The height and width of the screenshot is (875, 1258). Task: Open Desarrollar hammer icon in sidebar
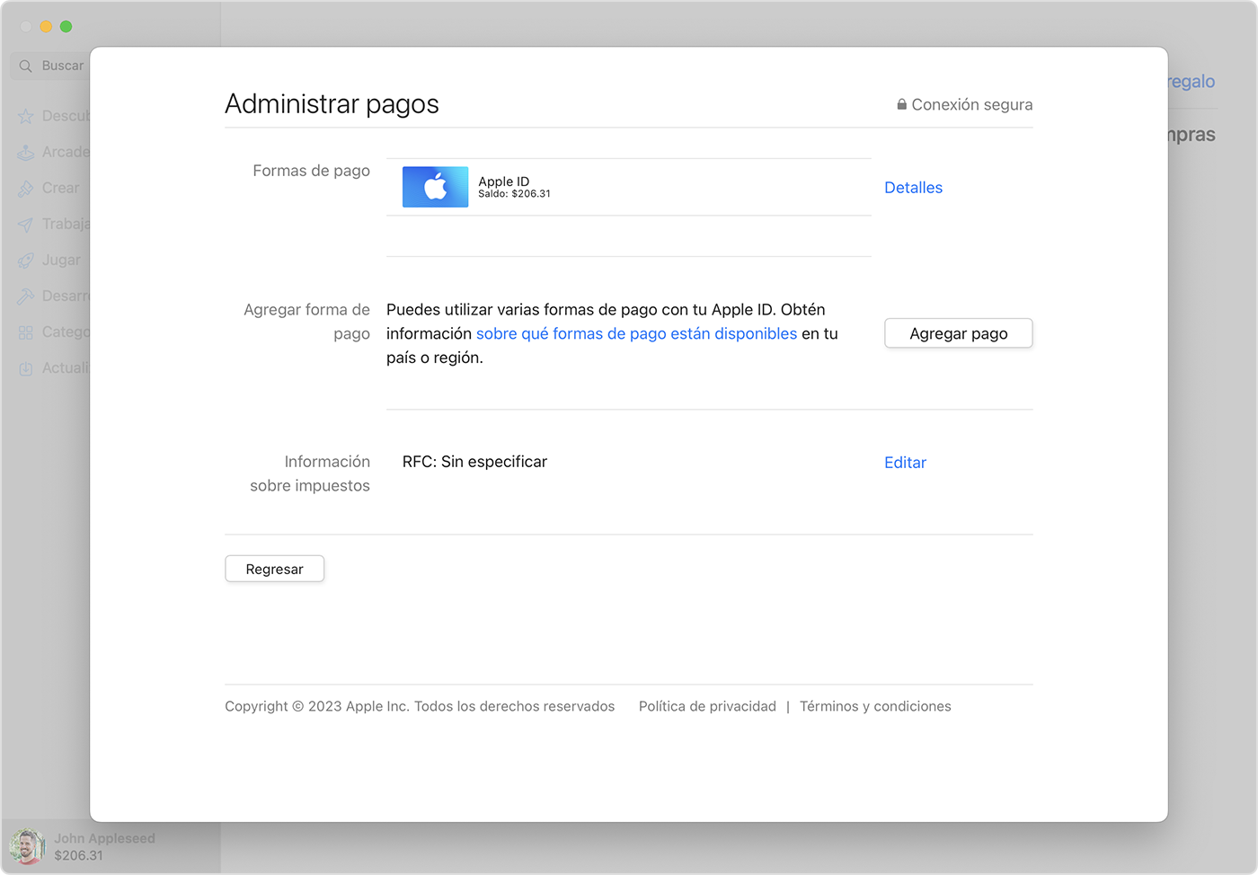click(26, 296)
